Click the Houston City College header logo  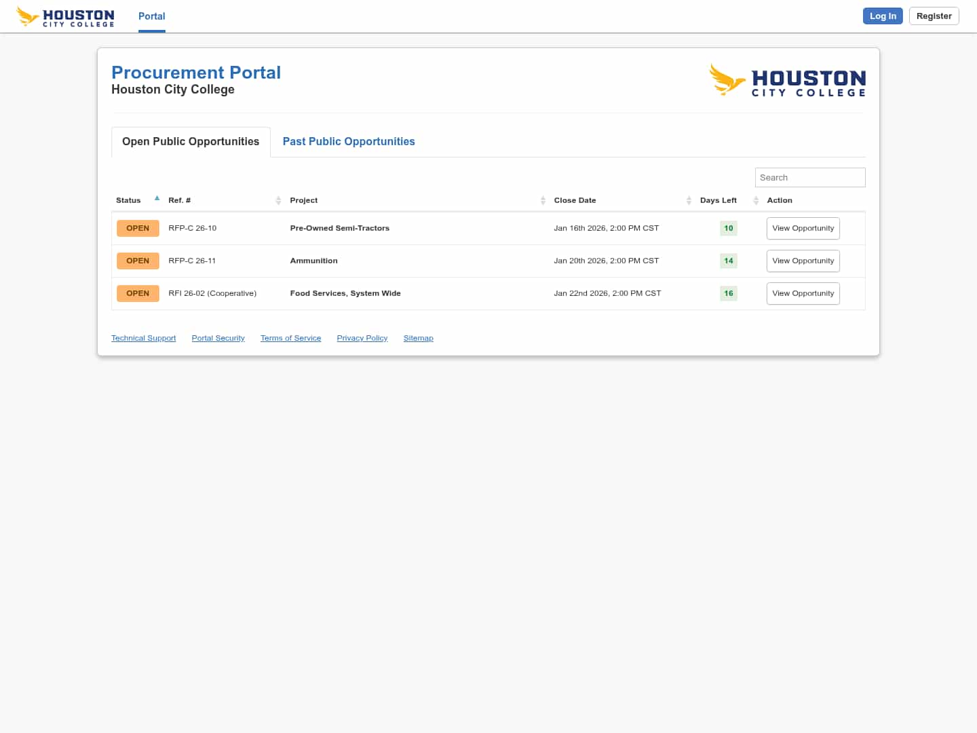pyautogui.click(x=65, y=16)
